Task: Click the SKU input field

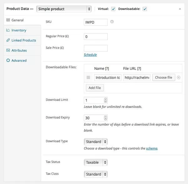Action: (96, 22)
